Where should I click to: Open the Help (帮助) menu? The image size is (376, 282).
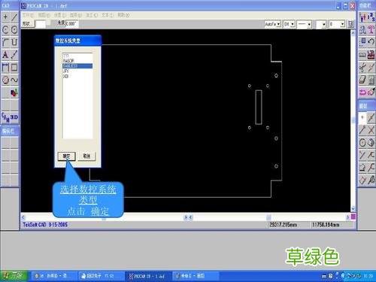point(123,15)
